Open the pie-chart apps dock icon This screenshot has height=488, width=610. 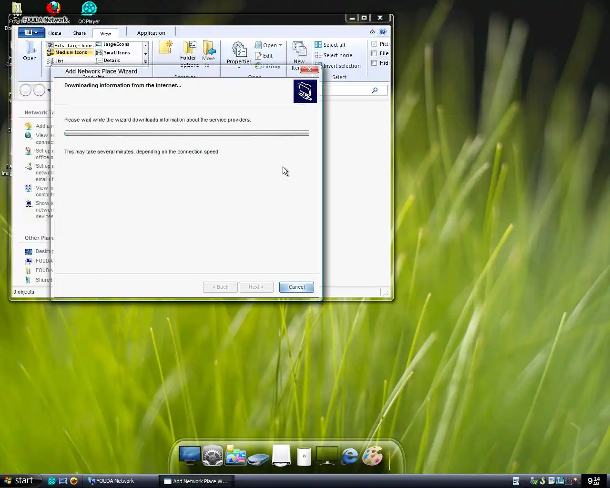tap(235, 455)
